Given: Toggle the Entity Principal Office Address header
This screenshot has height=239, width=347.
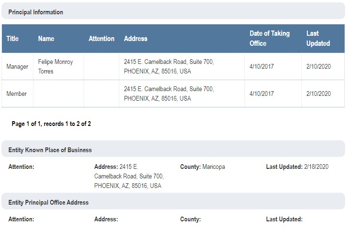Looking at the screenshot, I should pyautogui.click(x=49, y=202).
